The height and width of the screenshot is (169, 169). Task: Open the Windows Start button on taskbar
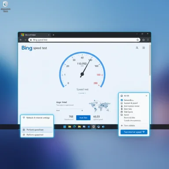tap(65, 127)
